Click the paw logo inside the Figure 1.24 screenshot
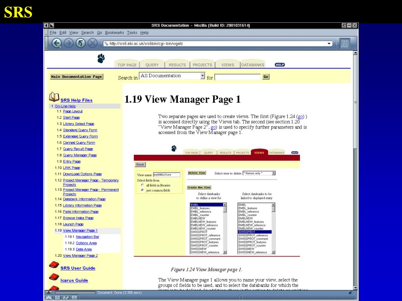 174,149
